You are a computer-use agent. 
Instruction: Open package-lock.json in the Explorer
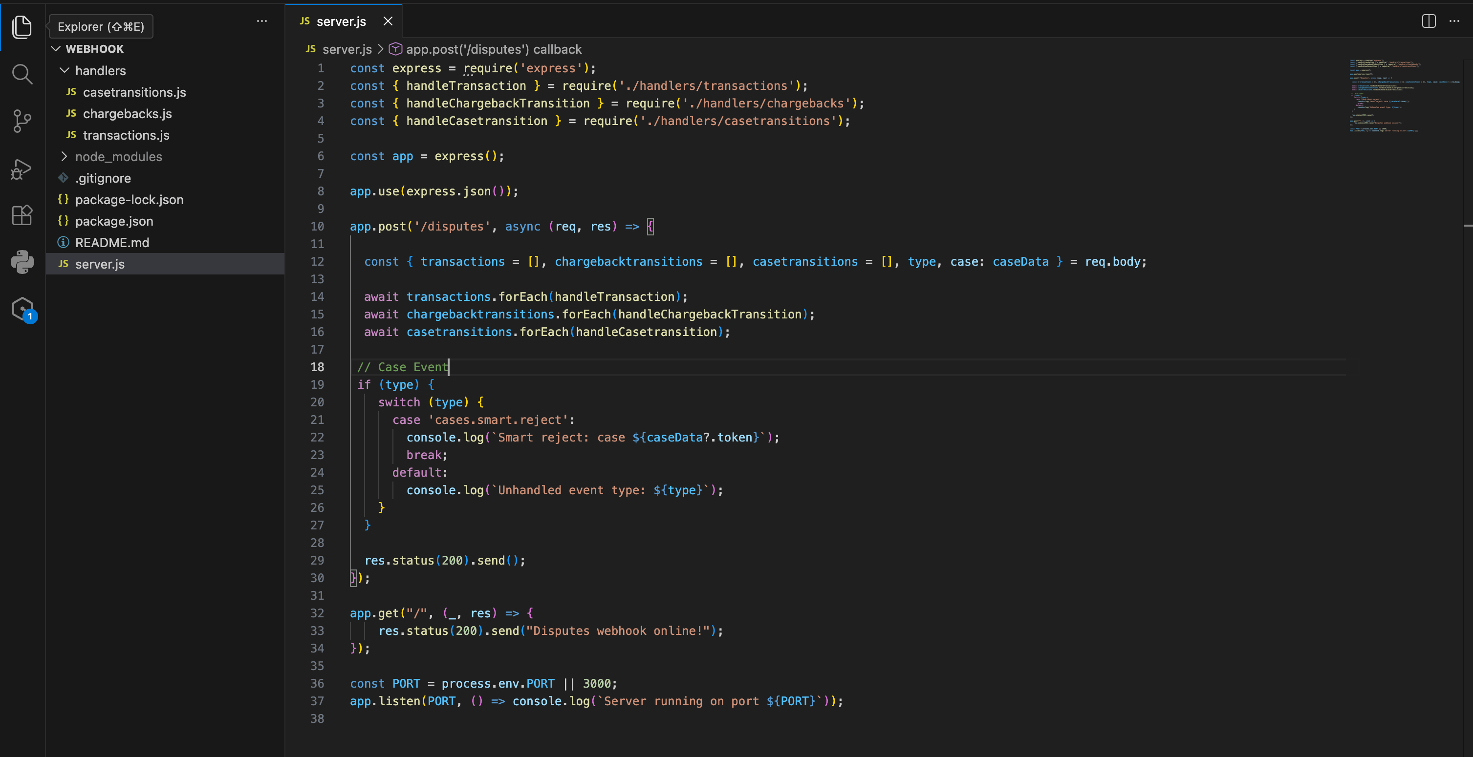129,199
